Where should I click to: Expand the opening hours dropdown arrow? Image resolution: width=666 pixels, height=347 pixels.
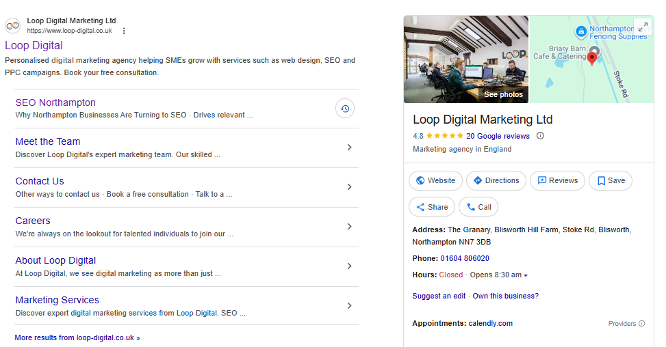point(526,275)
